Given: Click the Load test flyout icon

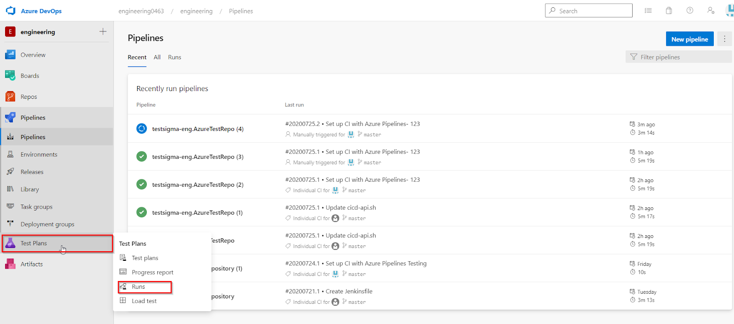Looking at the screenshot, I should tap(123, 301).
